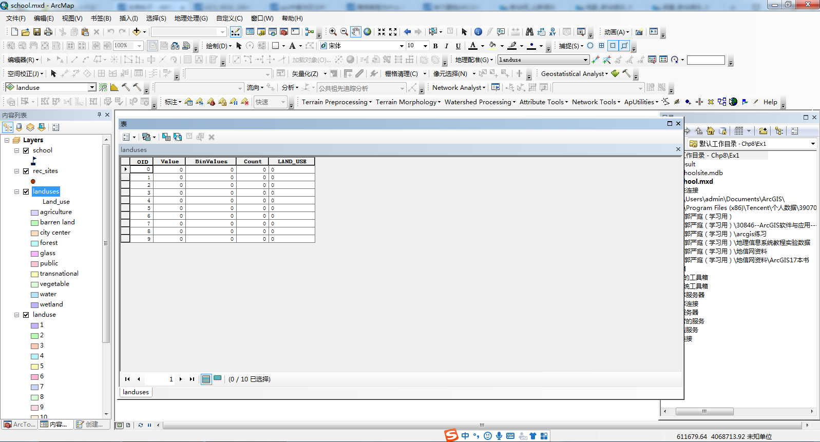Open the 自定义(C) menu
820x442 pixels.
click(229, 18)
